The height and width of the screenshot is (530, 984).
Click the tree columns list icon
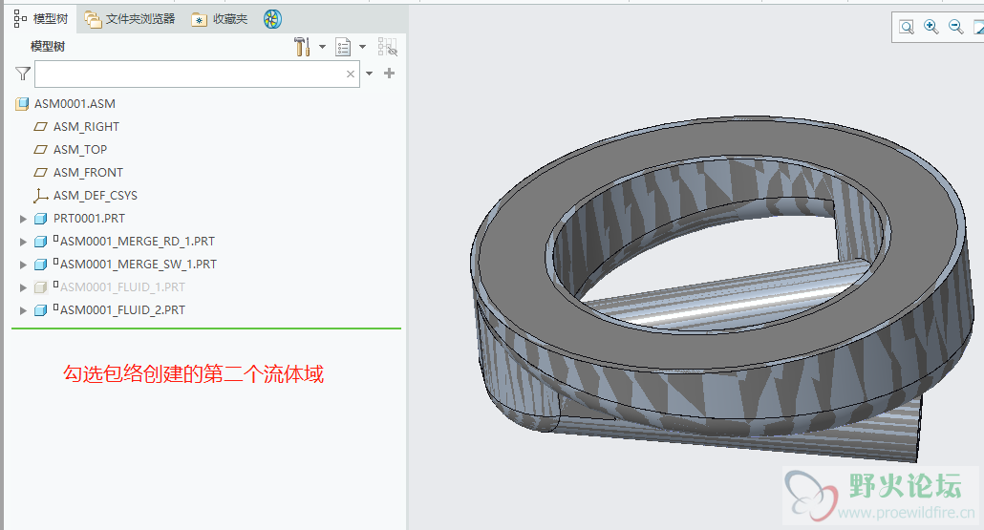point(343,47)
